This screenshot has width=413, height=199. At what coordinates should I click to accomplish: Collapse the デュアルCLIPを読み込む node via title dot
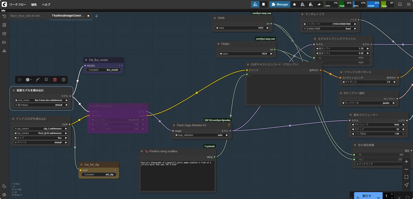coord(14,119)
